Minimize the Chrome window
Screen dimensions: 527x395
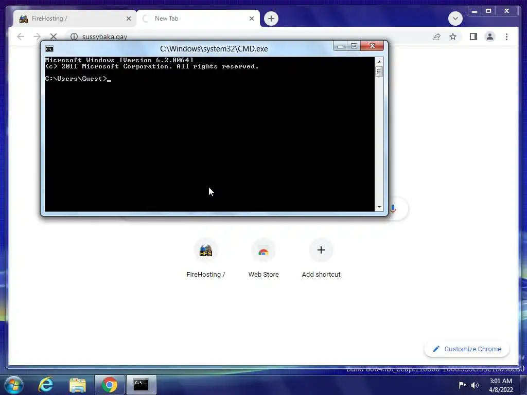pos(474,11)
